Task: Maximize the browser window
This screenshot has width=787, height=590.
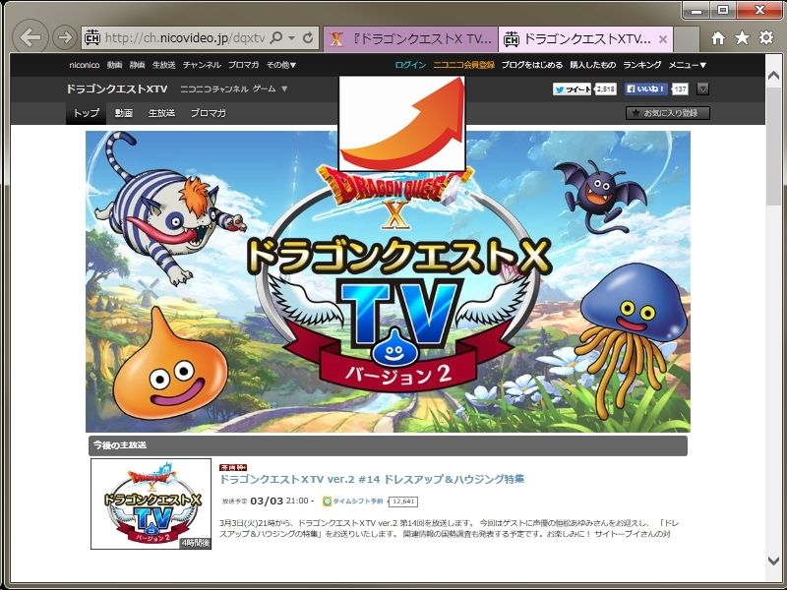Action: pyautogui.click(x=723, y=10)
